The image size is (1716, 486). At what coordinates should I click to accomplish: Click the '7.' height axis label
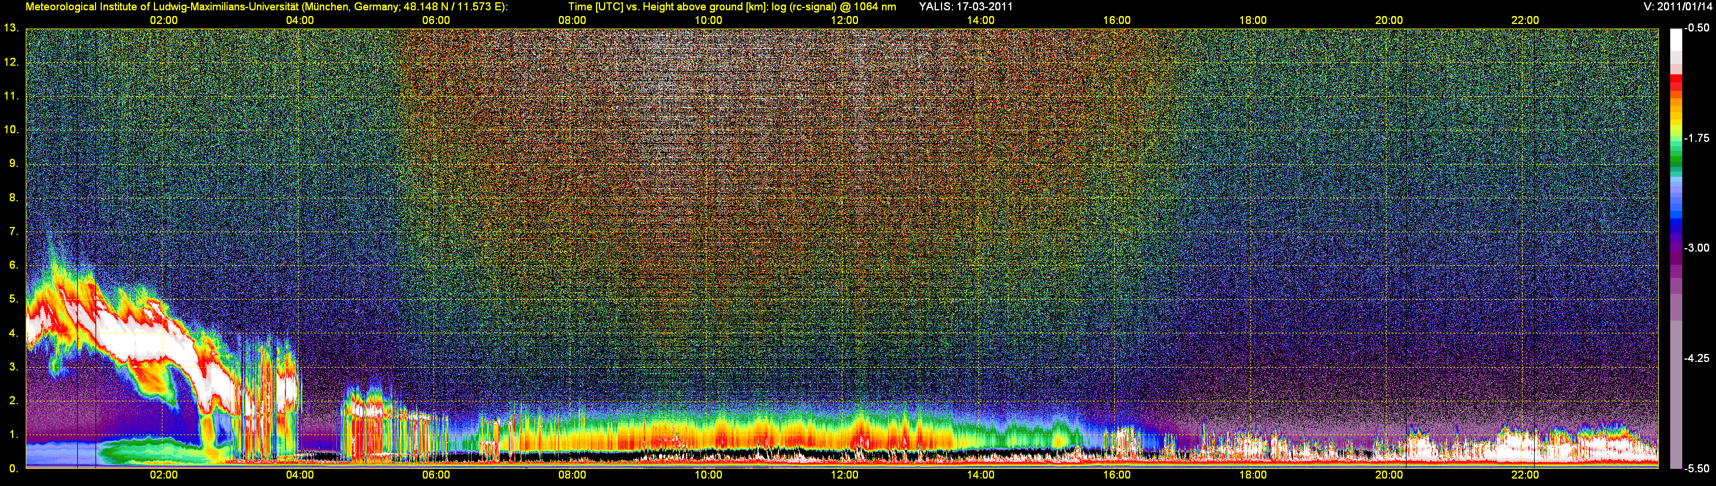13,232
